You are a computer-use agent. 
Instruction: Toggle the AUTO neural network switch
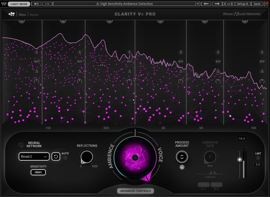[x=65, y=158]
